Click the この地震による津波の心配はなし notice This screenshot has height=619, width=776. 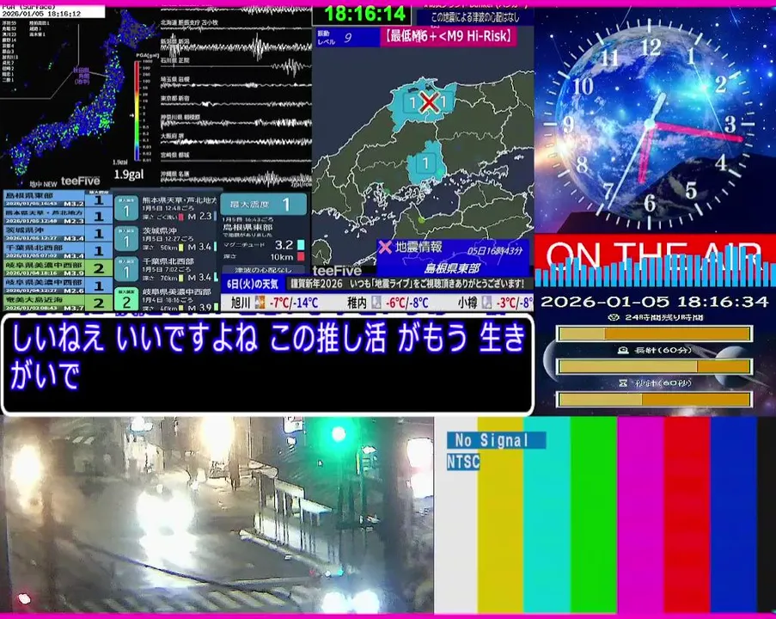pyautogui.click(x=475, y=17)
